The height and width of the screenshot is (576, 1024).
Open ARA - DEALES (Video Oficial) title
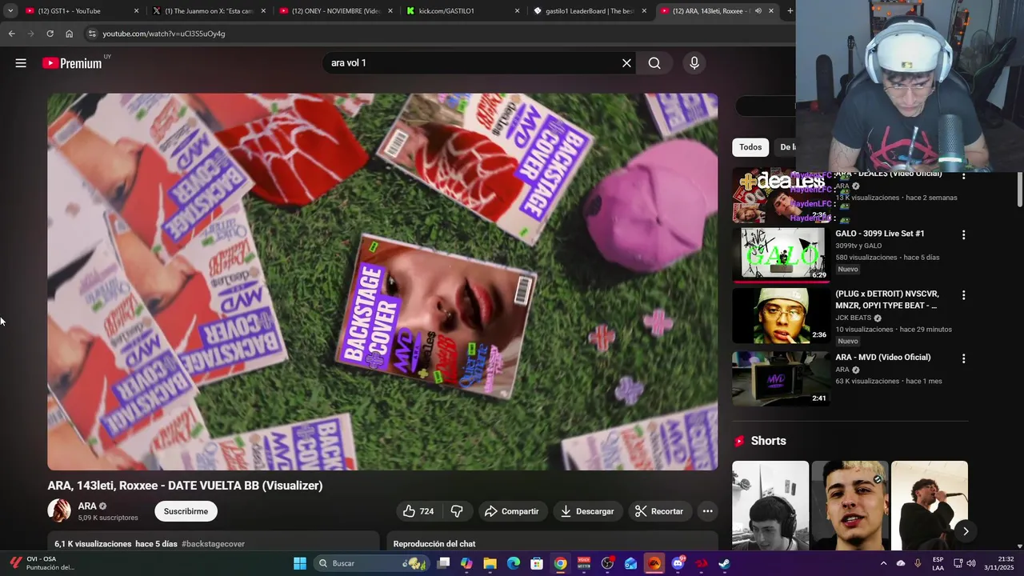889,174
